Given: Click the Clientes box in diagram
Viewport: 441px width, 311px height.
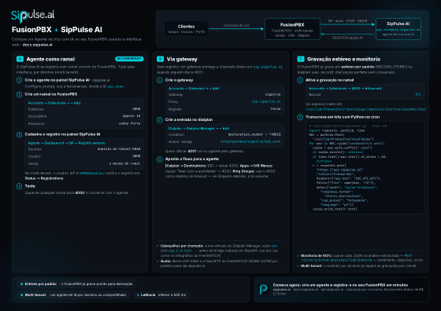Looking at the screenshot, I should [186, 28].
